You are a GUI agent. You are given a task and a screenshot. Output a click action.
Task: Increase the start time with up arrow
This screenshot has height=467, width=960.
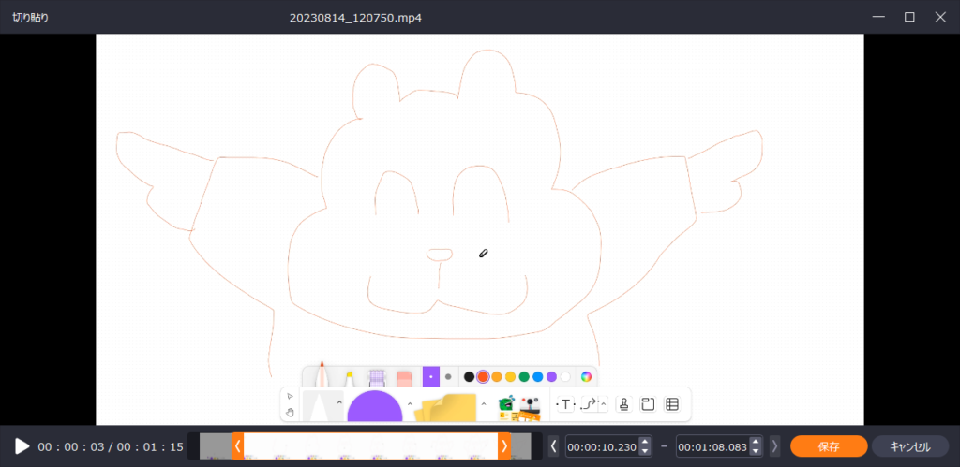tap(645, 442)
